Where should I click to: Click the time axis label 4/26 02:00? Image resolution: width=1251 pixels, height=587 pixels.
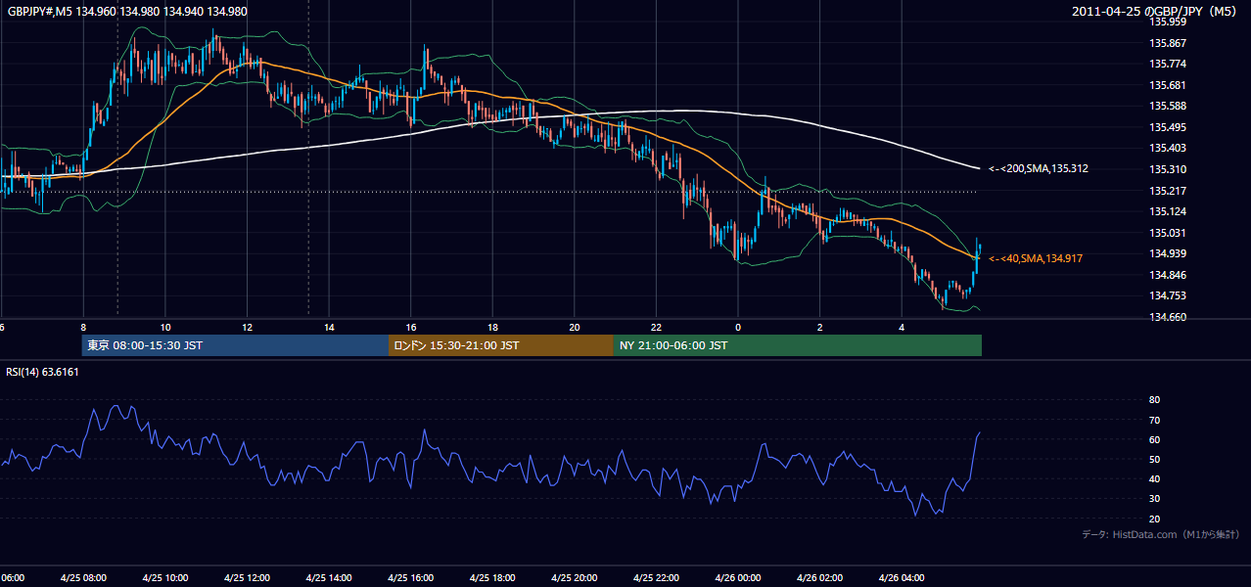coord(819,577)
